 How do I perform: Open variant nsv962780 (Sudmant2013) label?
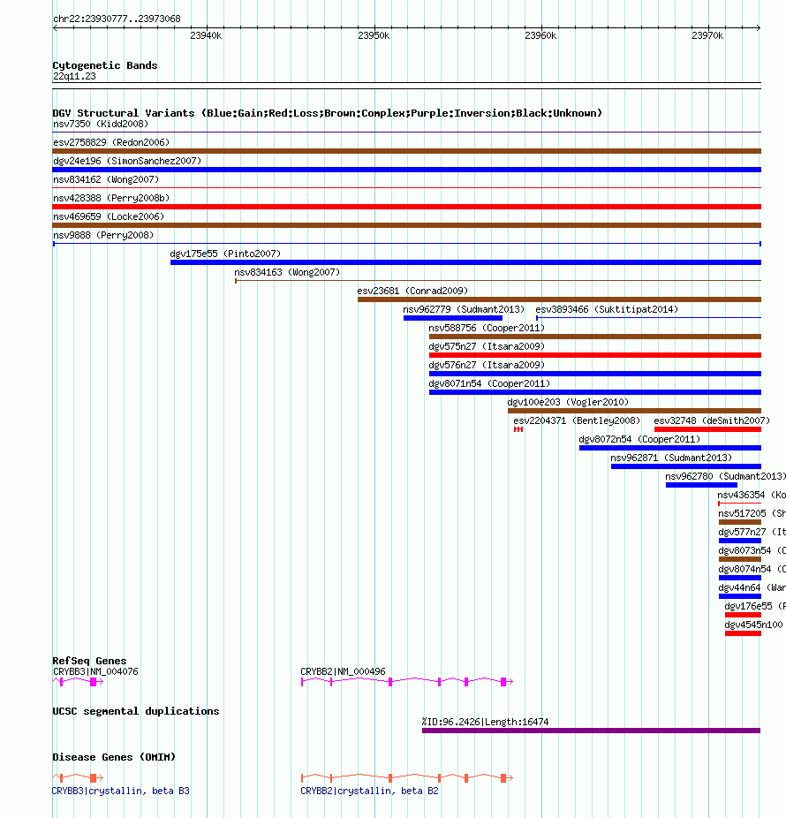725,476
